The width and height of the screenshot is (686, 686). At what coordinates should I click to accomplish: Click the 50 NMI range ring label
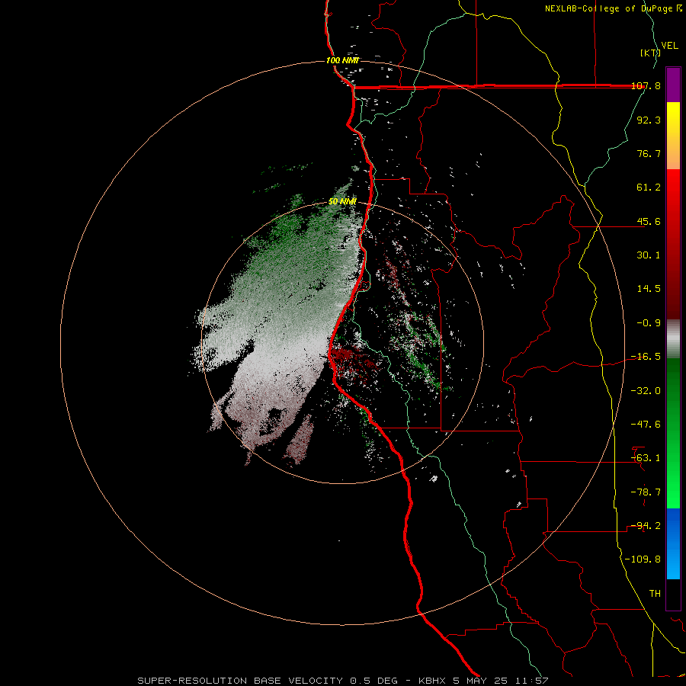342,202
